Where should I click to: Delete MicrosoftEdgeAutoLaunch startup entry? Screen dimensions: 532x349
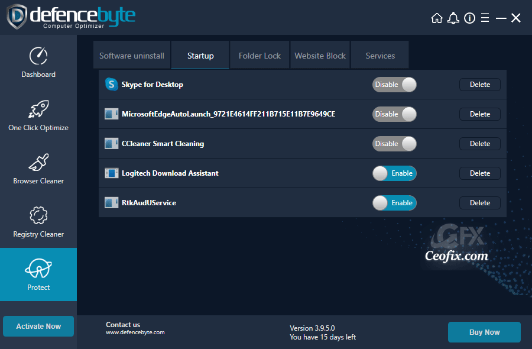(480, 114)
